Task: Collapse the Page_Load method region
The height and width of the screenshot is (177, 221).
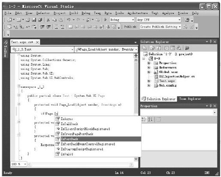Action: pos(19,104)
